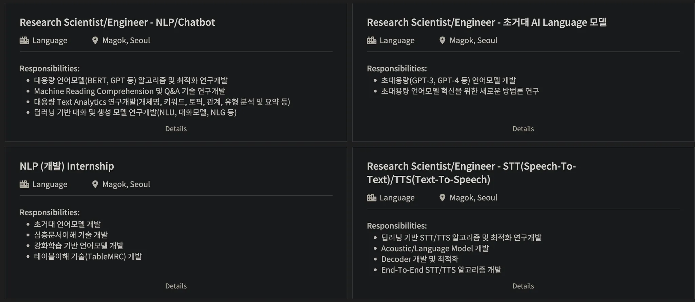Open Details for NLP/Chatbot position

click(176, 129)
